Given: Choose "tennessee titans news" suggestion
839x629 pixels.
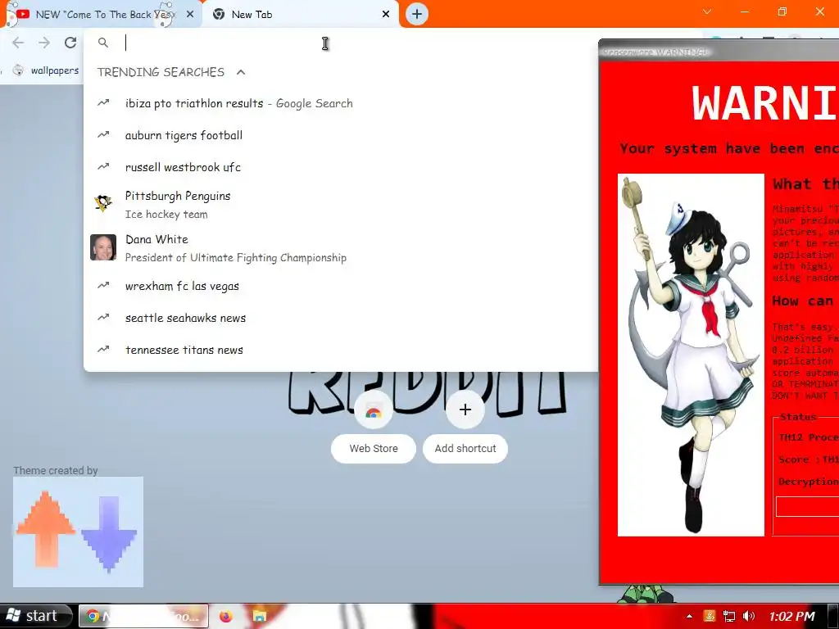Looking at the screenshot, I should (341, 350).
